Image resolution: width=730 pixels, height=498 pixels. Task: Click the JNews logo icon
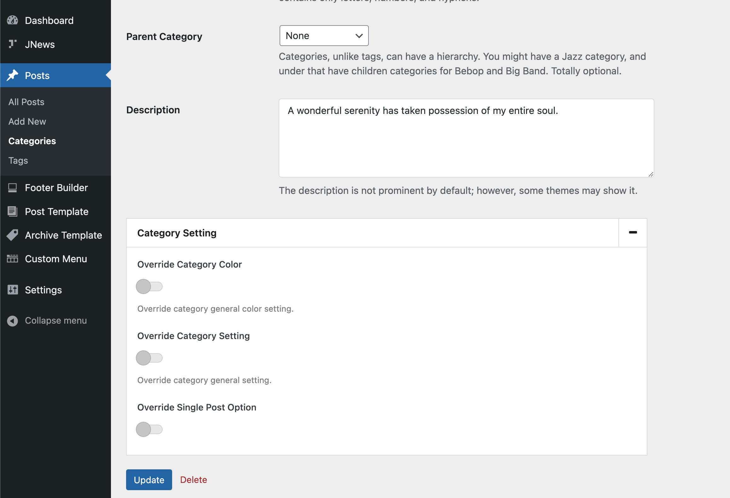point(13,44)
